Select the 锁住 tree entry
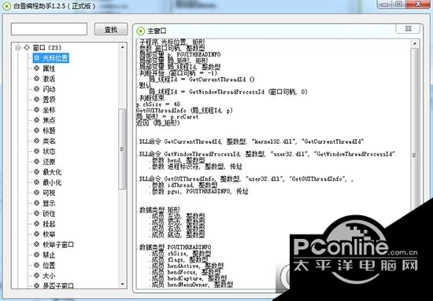The width and height of the screenshot is (433, 301). pyautogui.click(x=49, y=213)
